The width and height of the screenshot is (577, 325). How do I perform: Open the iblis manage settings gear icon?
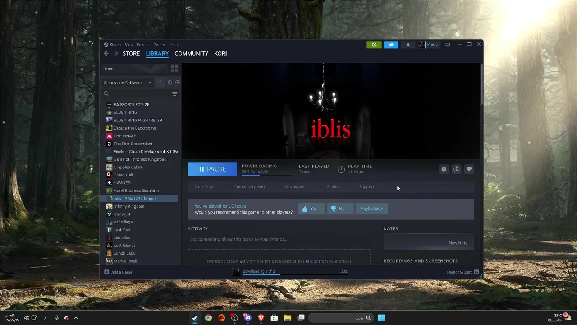[x=444, y=169]
